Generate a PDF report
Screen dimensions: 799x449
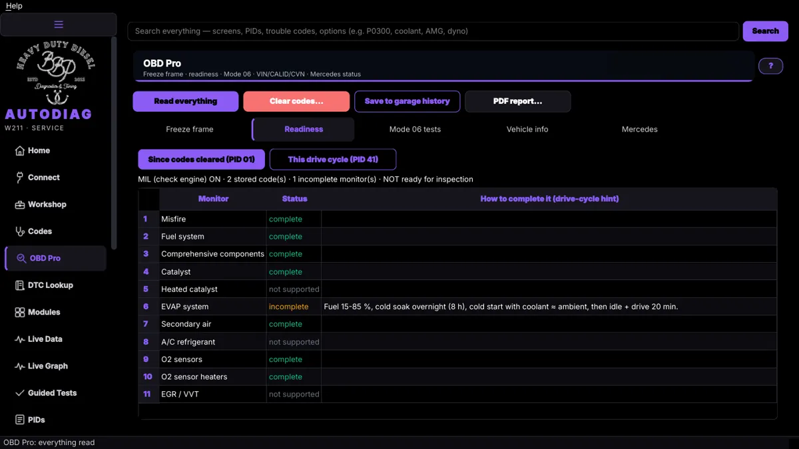(518, 101)
